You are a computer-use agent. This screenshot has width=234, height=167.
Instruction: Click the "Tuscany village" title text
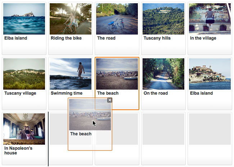click(x=20, y=93)
